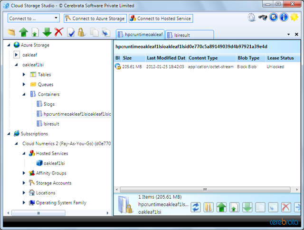The height and width of the screenshot is (230, 304).
Task: Click the faded move icon in bottom bar
Action: (x=273, y=207)
